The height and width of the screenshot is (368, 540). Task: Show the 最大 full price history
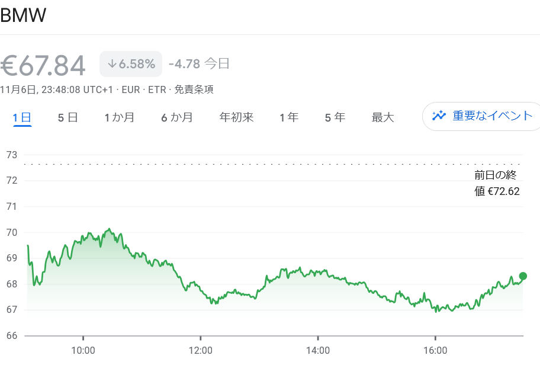[x=382, y=117]
